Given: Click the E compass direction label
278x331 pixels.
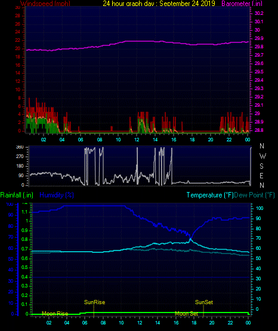Looking at the screenshot, I should (261, 175).
